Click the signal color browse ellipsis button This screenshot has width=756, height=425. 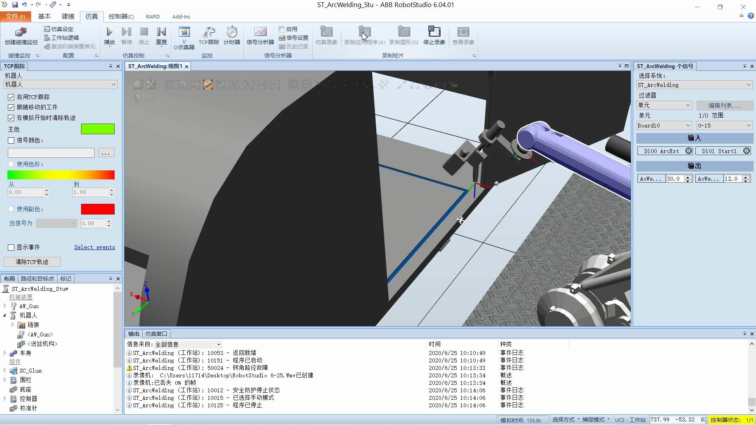point(106,153)
